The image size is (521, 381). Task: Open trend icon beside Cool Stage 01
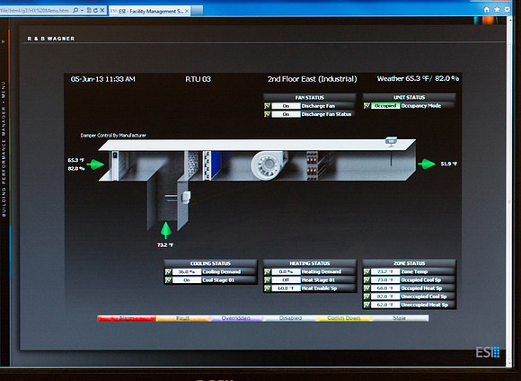[168, 280]
